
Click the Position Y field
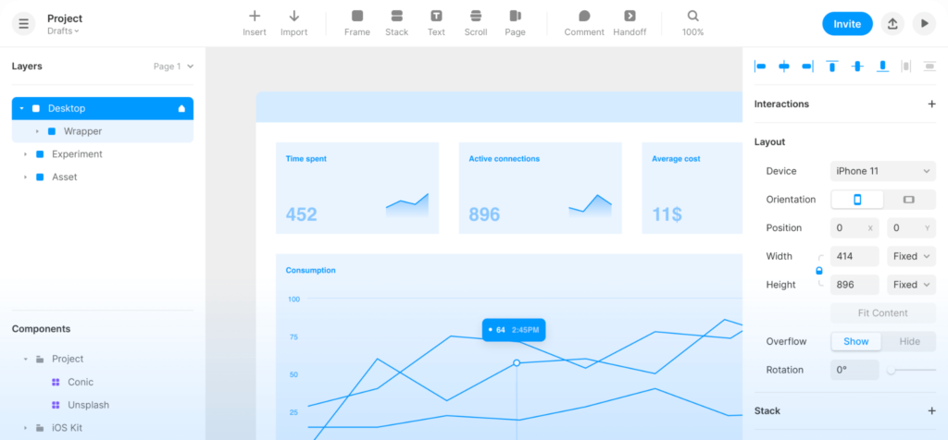911,227
